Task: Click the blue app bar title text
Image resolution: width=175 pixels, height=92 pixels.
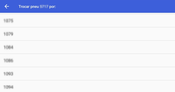Action: [37, 7]
